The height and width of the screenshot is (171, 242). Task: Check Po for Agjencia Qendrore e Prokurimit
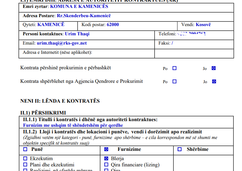click(174, 82)
